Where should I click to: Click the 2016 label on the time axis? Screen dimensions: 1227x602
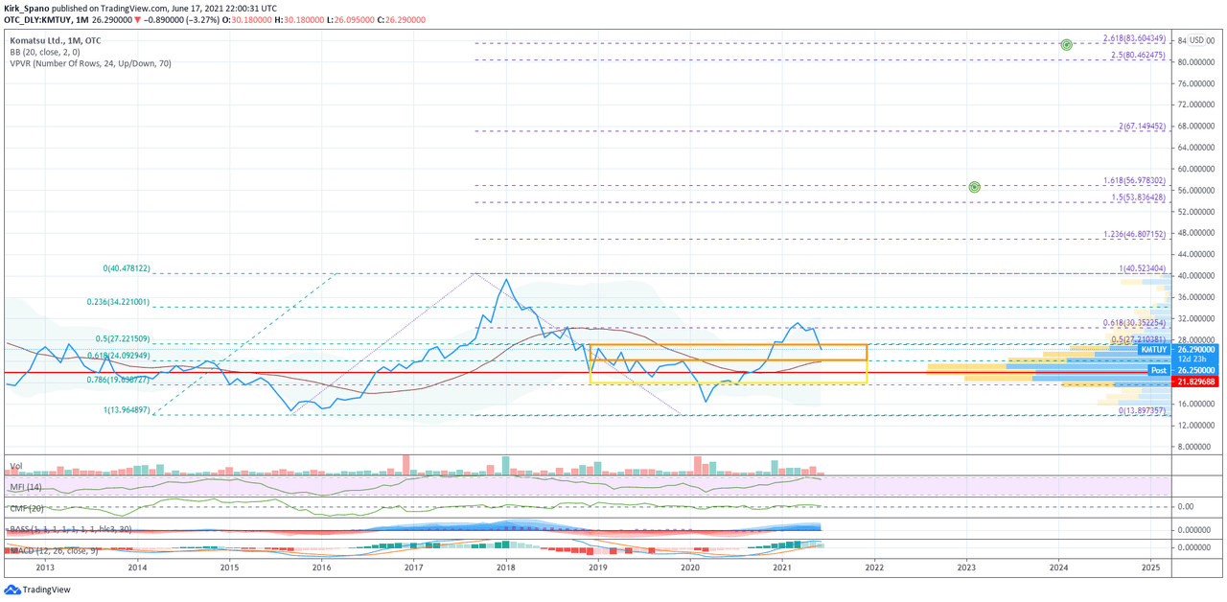[x=321, y=567]
